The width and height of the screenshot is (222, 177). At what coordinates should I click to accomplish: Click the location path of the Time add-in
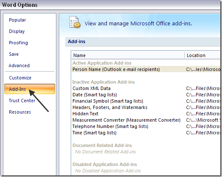point(203,133)
